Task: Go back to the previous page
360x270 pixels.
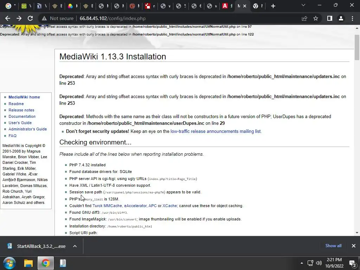Action: click(x=8, y=18)
